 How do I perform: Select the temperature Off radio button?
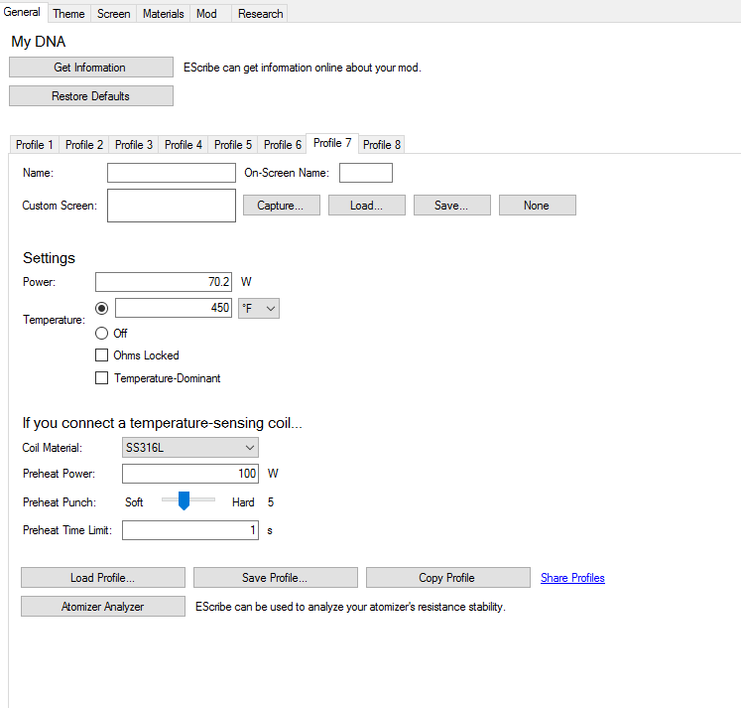point(101,334)
